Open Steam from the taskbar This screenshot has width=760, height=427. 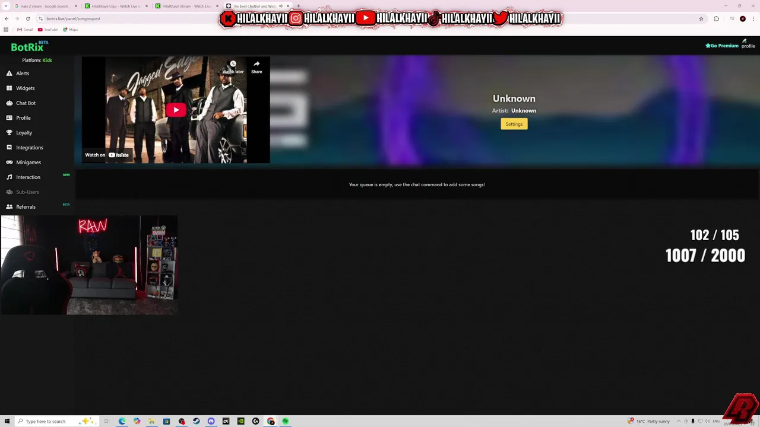coord(196,421)
